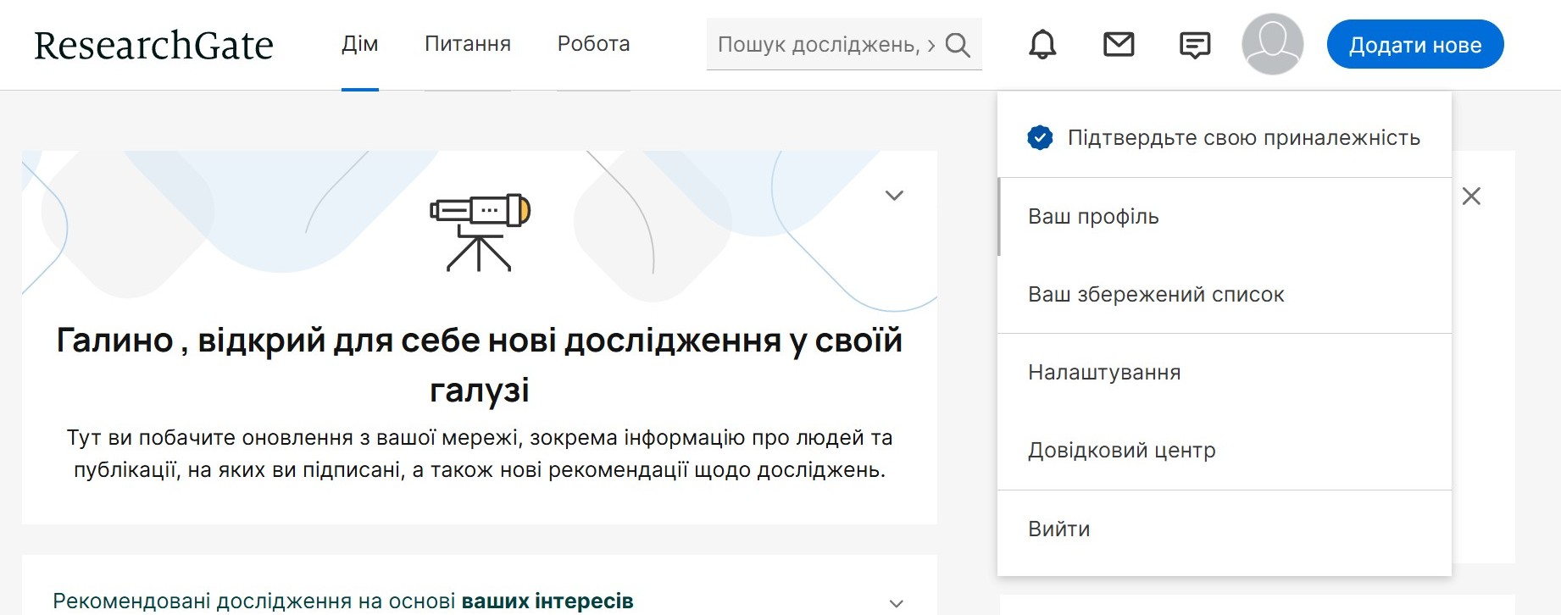Select Ваш профіль from the menu
This screenshot has width=1561, height=615.
point(1093,217)
